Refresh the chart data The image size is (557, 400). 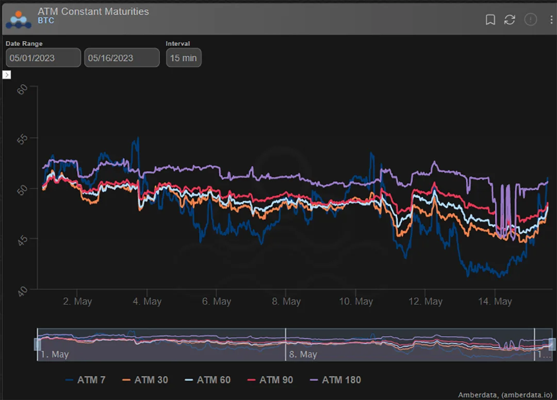510,20
